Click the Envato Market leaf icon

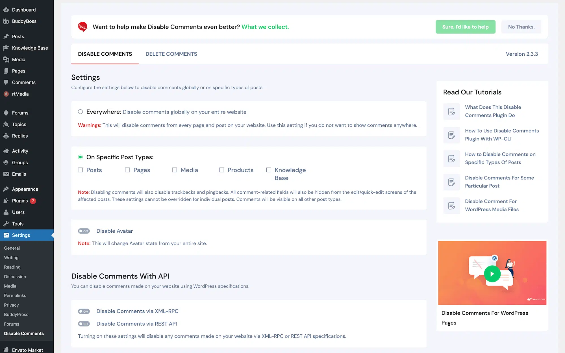point(6,350)
